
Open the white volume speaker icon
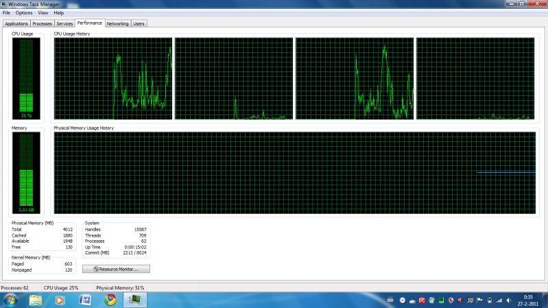(509, 300)
